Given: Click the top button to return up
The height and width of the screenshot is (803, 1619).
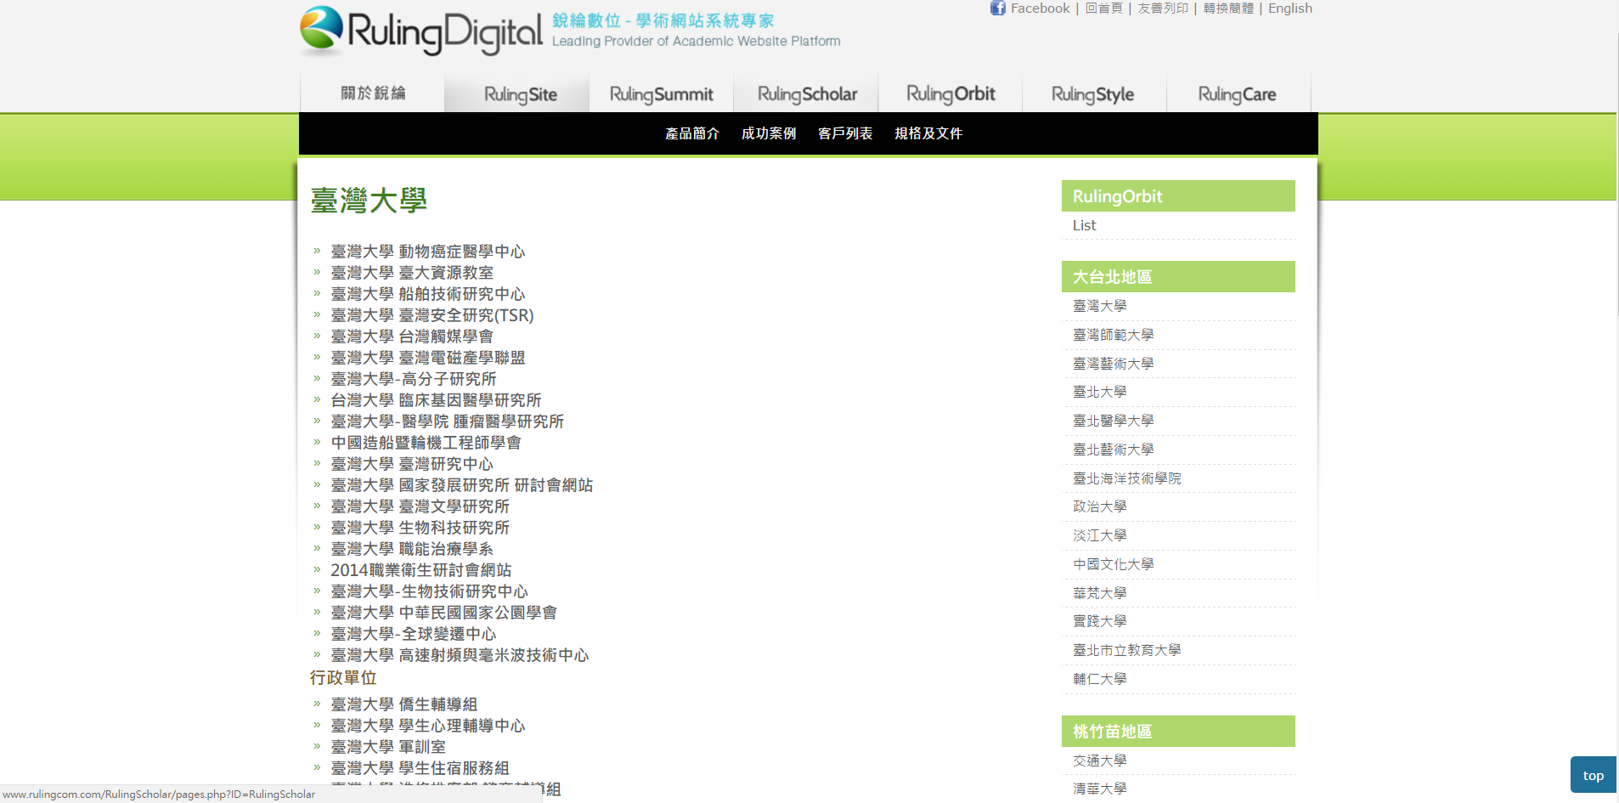Looking at the screenshot, I should click(x=1593, y=775).
